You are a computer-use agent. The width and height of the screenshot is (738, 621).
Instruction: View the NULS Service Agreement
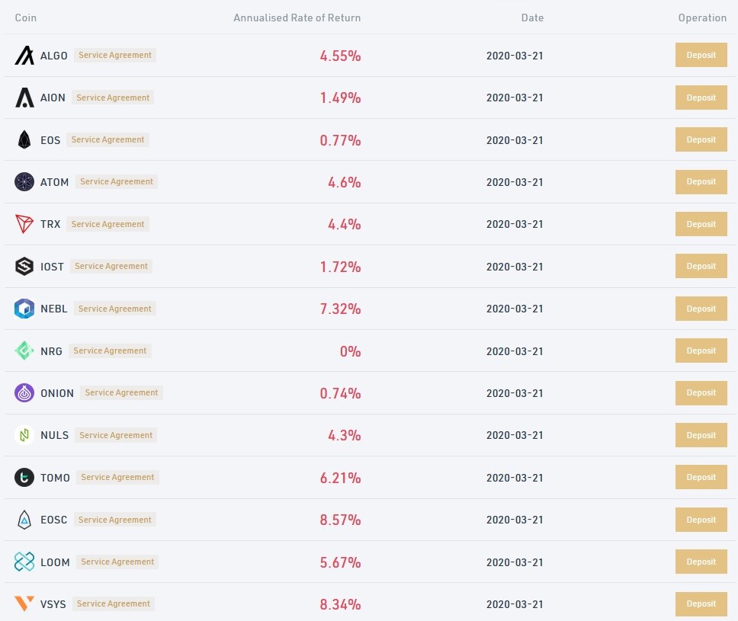[116, 435]
